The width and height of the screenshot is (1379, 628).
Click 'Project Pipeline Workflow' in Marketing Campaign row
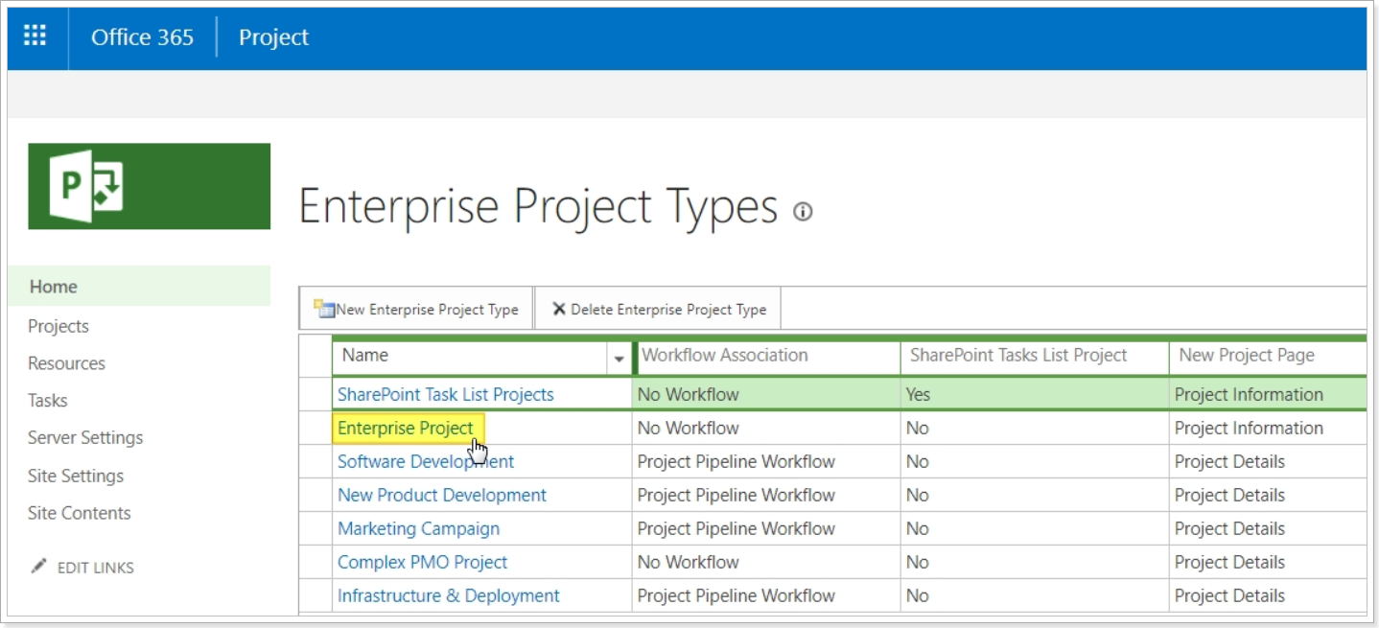736,528
